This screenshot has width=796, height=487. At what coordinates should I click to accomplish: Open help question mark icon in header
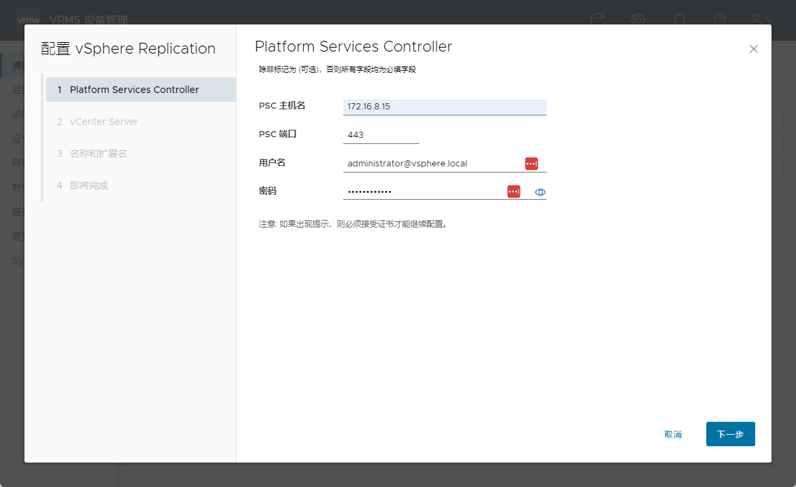click(x=719, y=20)
